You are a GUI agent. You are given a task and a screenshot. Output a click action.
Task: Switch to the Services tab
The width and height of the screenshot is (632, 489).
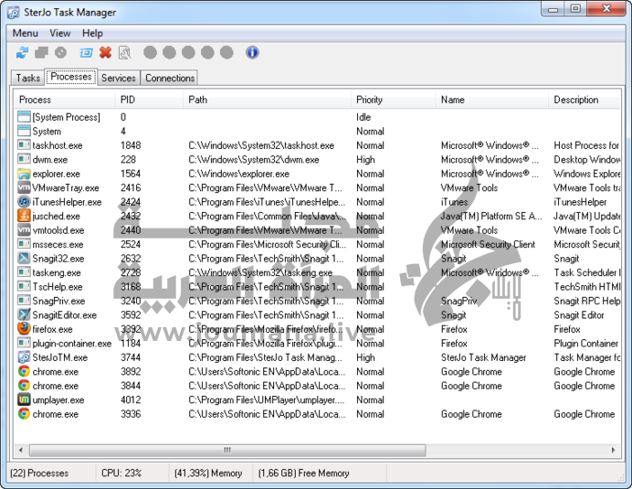tap(119, 78)
